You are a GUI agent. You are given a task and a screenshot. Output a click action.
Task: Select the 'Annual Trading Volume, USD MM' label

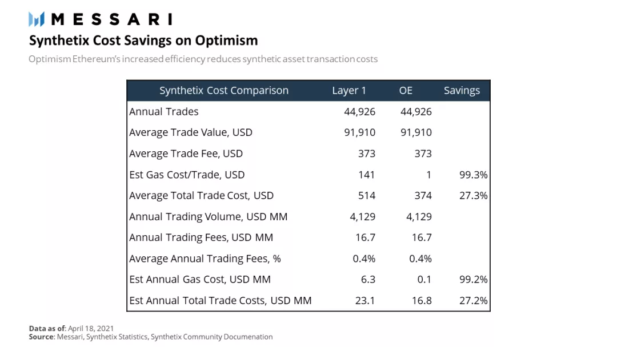208,217
